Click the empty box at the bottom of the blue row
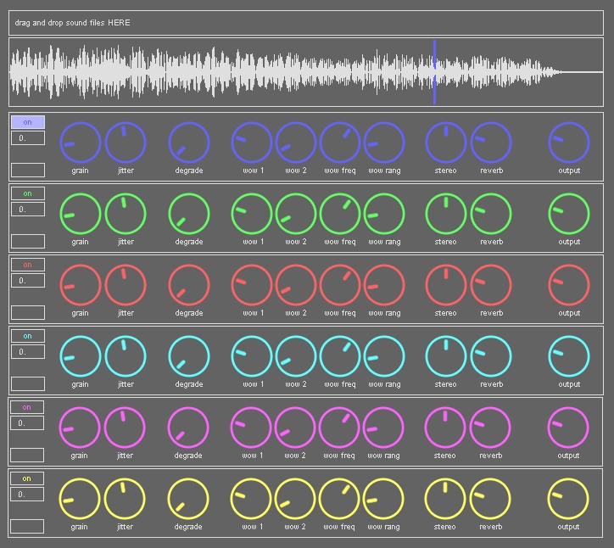 tap(28, 170)
